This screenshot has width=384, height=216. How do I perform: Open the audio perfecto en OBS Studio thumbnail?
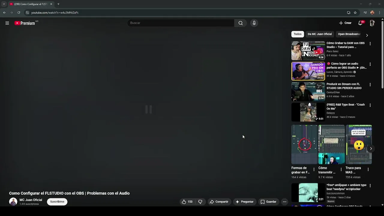pos(308,71)
